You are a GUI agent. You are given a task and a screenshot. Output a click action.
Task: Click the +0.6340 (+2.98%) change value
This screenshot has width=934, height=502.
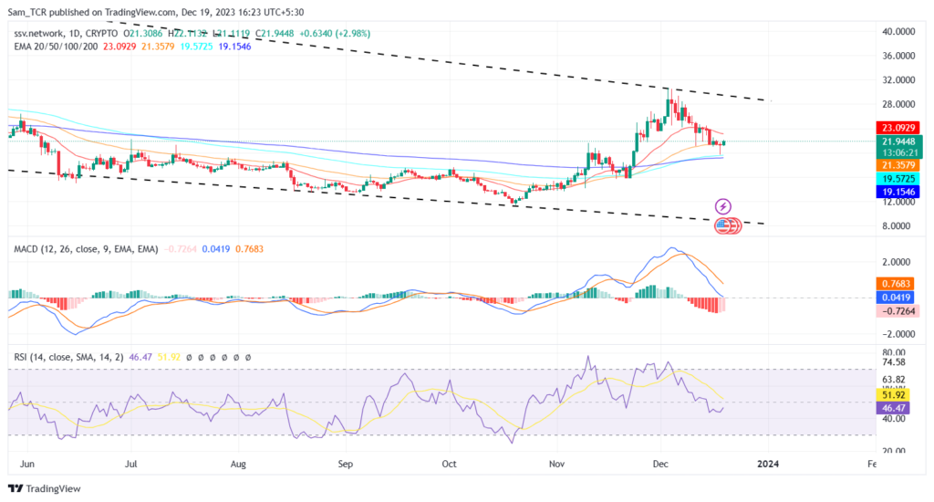[x=334, y=34]
